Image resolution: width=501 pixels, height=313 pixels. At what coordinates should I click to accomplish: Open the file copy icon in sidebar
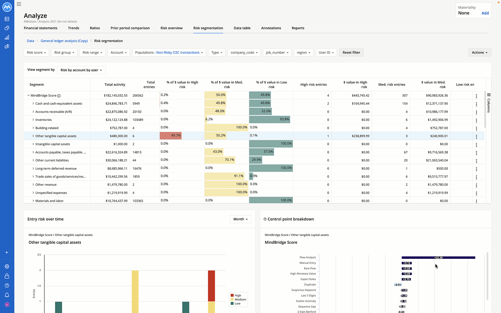7,28
